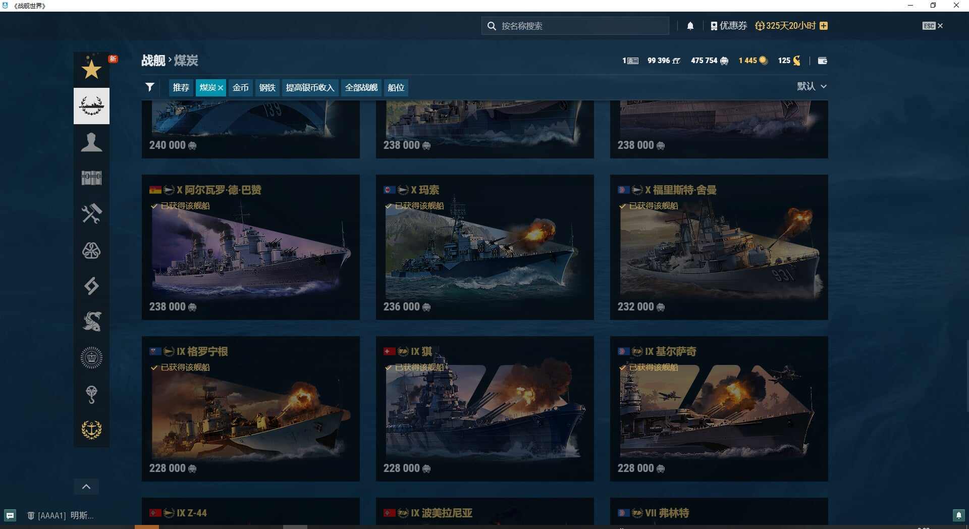Open the filter funnel icon next to tabs
Image resolution: width=969 pixels, height=529 pixels.
pyautogui.click(x=149, y=87)
